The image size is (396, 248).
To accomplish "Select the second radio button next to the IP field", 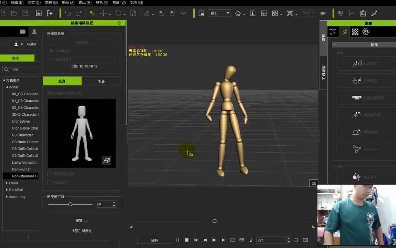I will (x=51, y=60).
